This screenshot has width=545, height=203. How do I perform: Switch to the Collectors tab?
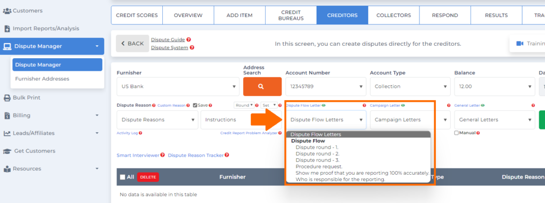coord(393,15)
